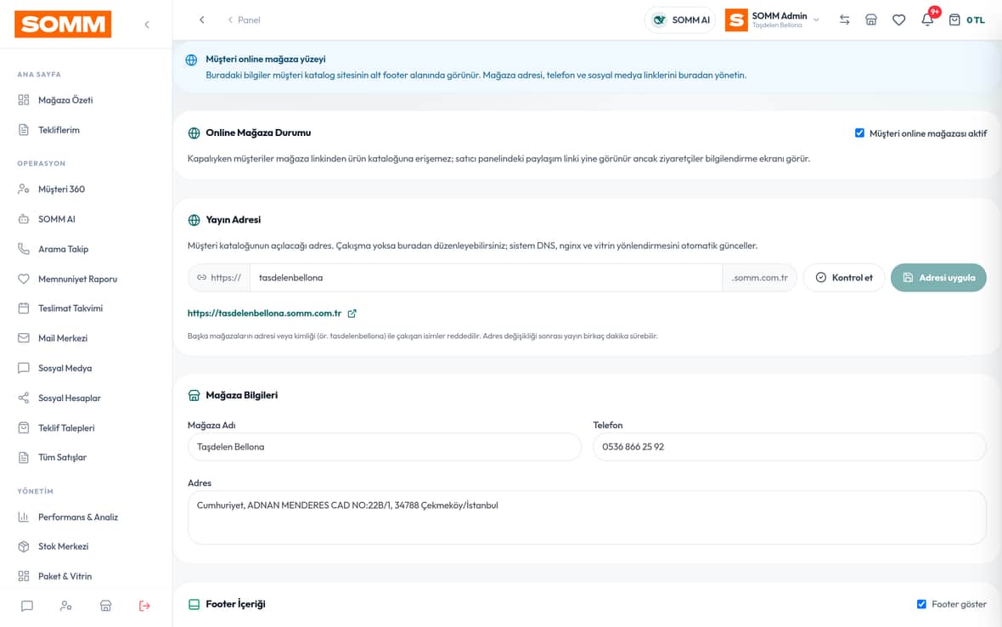
Task: Open Müşteri 360 in sidebar
Action: 61,189
